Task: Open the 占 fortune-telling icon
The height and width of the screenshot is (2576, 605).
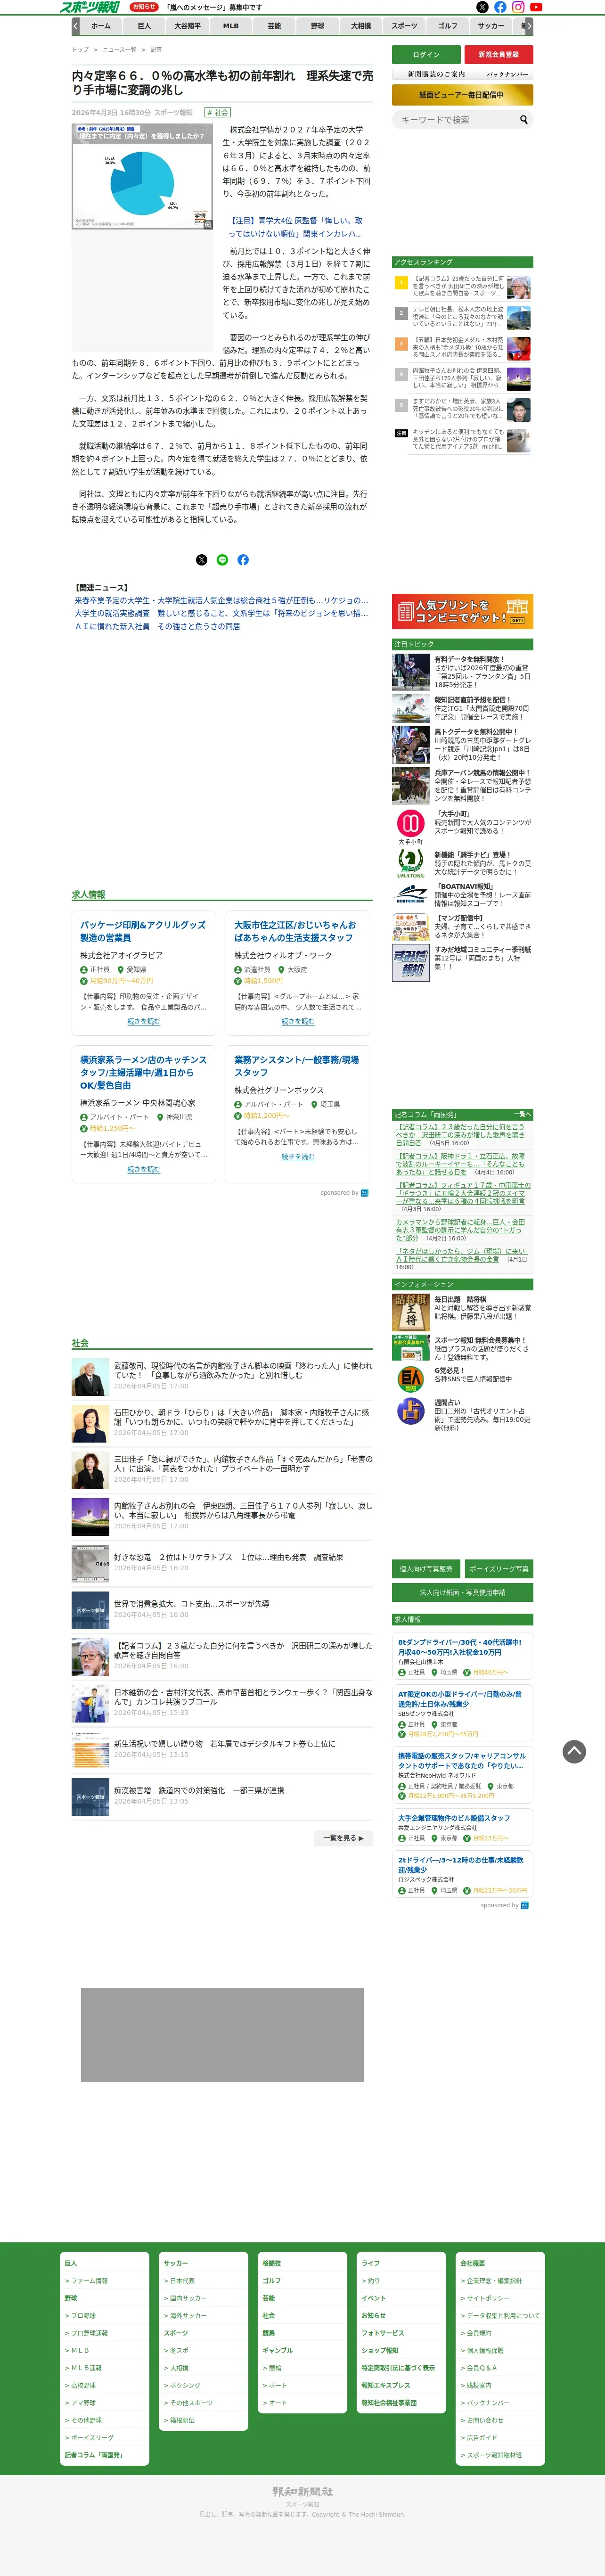Action: coord(410,1411)
